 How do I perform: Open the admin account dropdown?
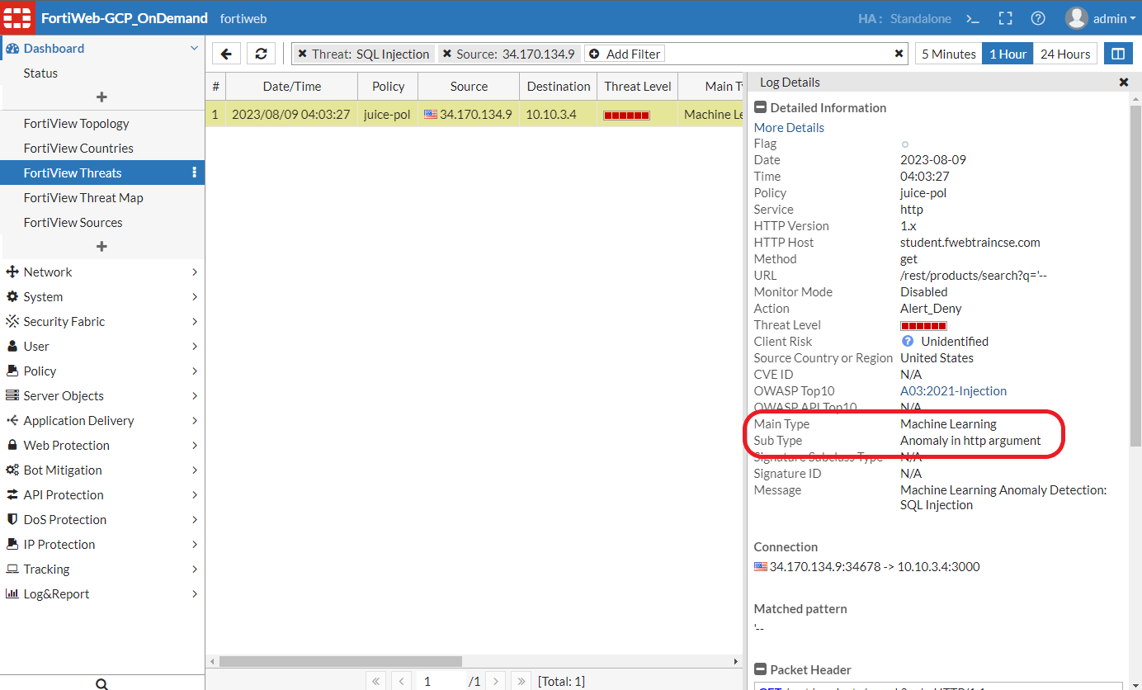click(x=1115, y=18)
